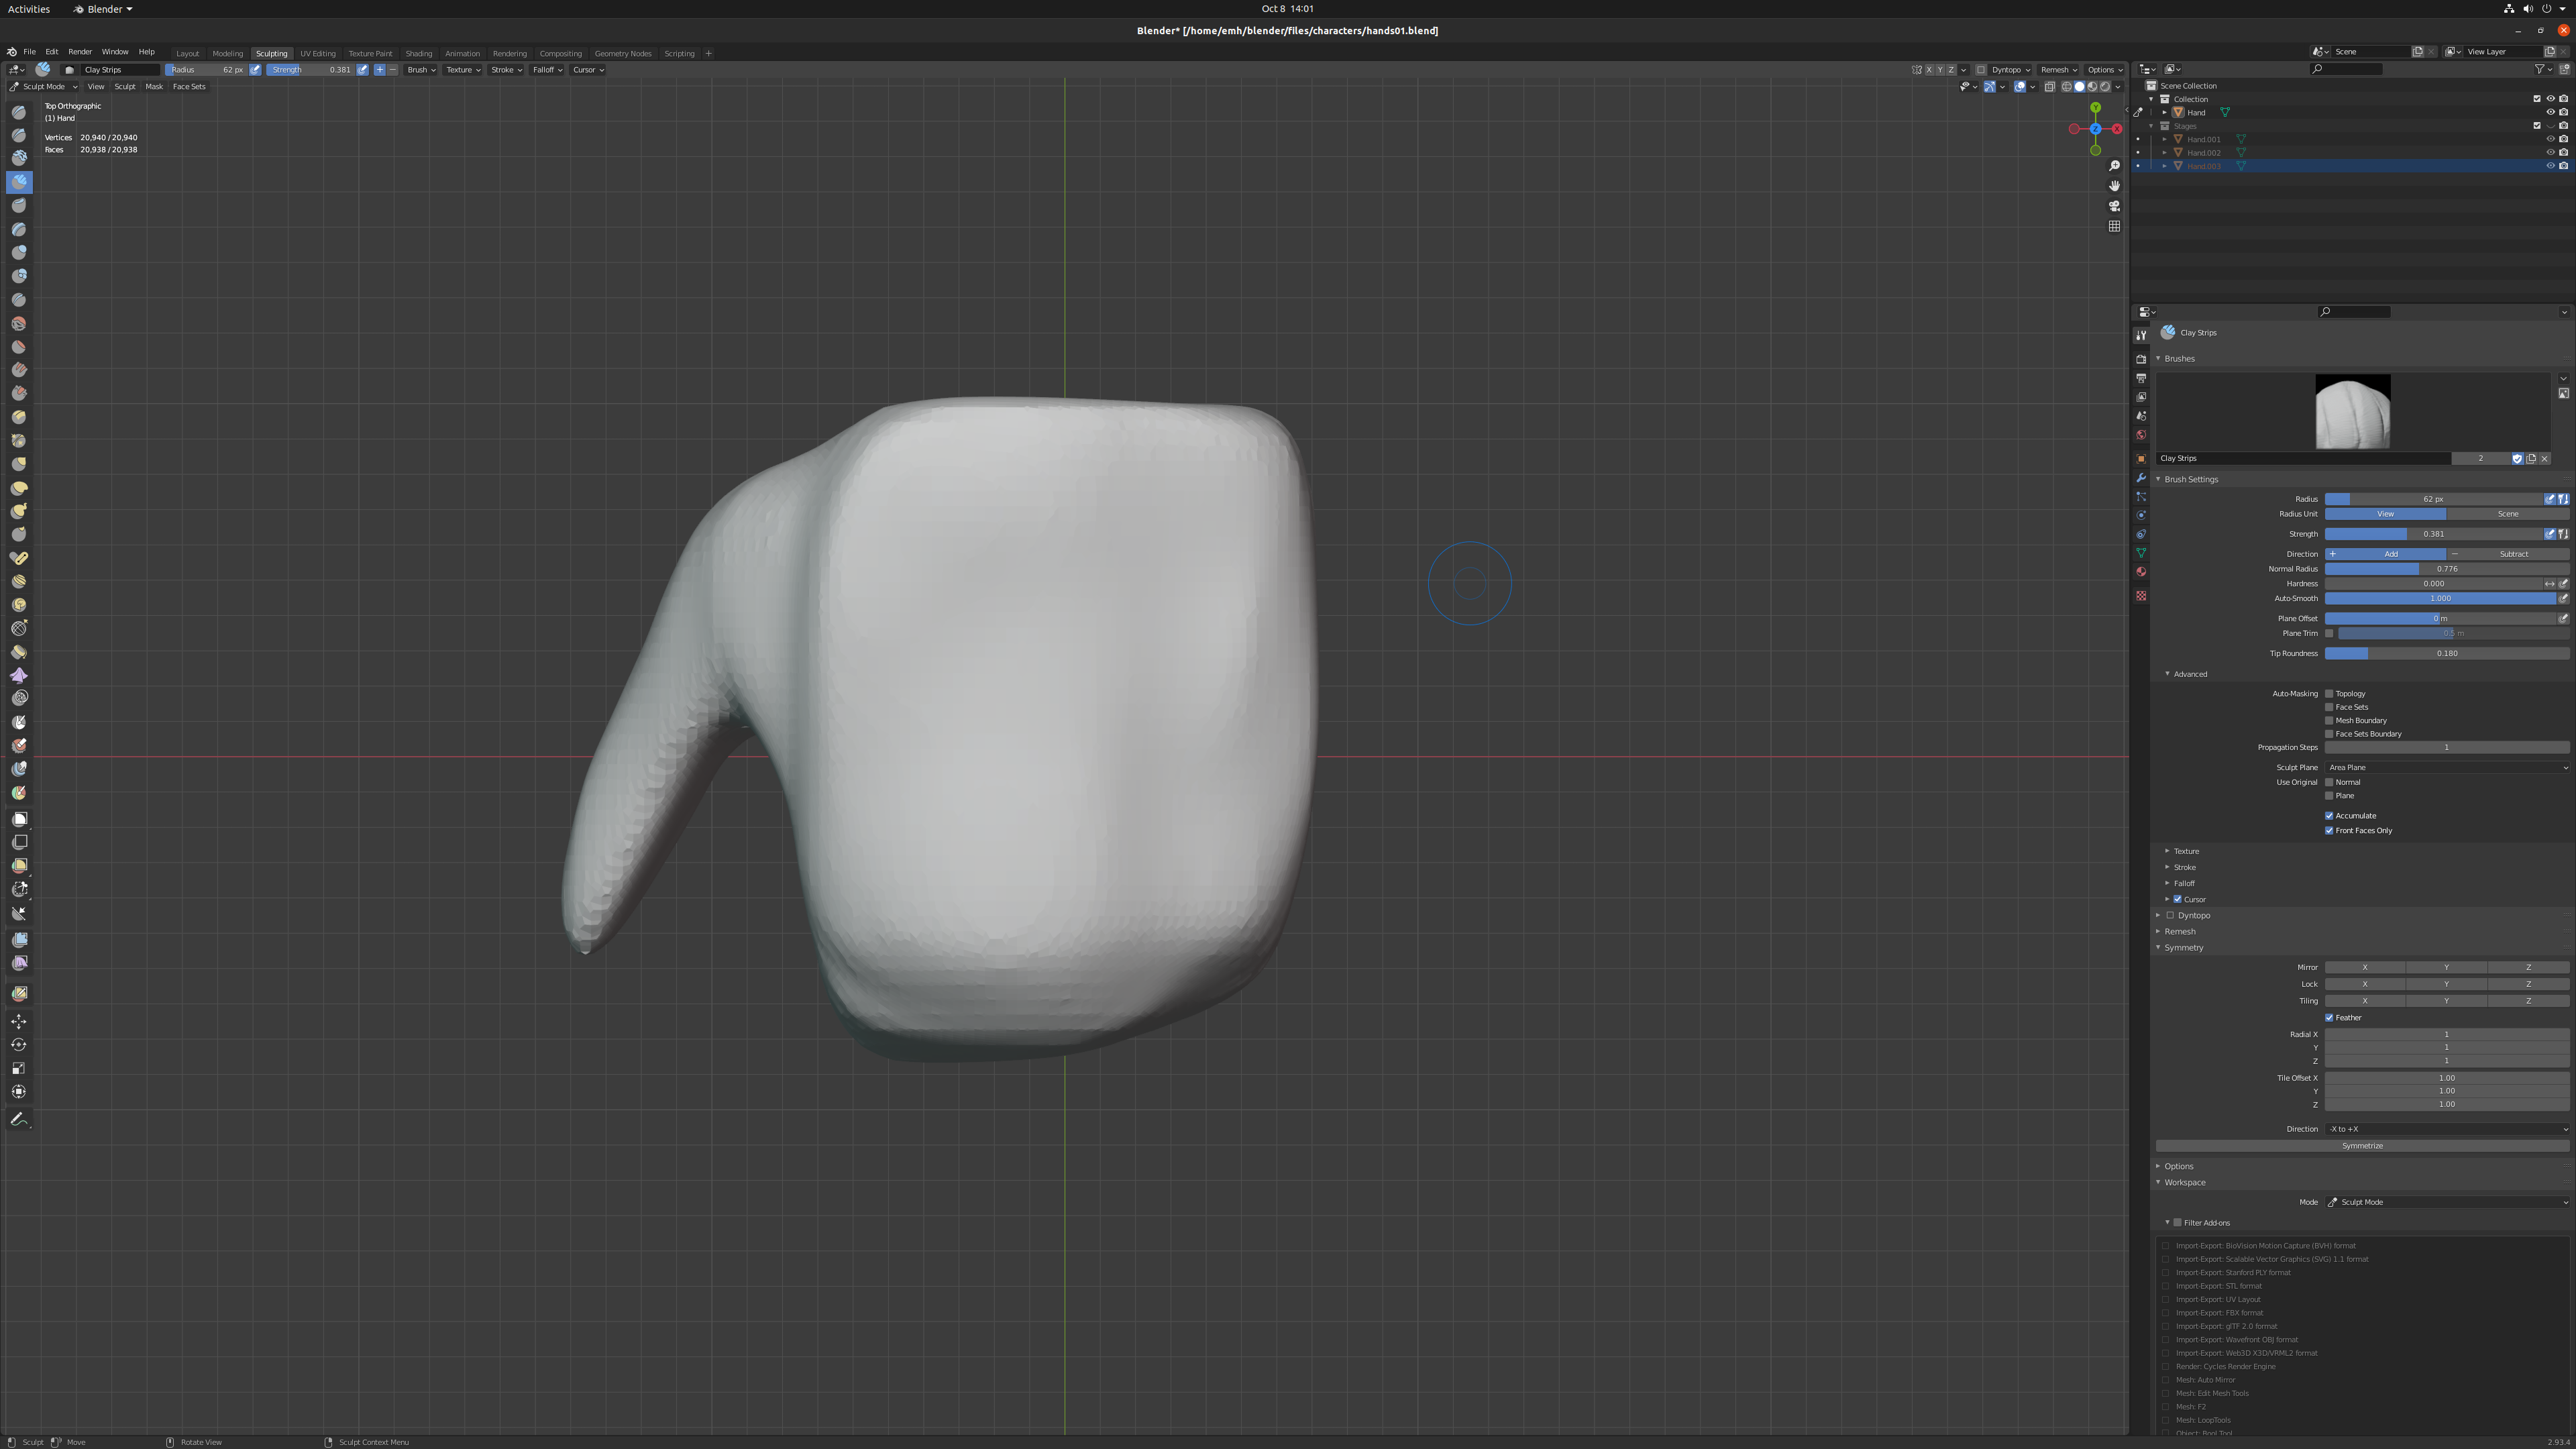Click Activities in the top bar

point(29,9)
